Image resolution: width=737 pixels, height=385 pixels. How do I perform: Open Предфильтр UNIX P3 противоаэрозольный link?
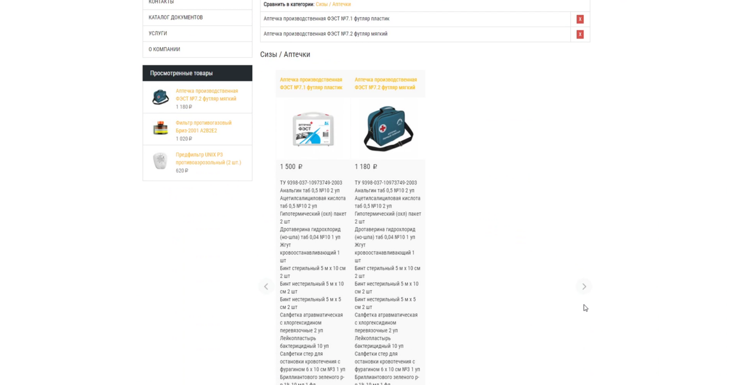pos(208,158)
